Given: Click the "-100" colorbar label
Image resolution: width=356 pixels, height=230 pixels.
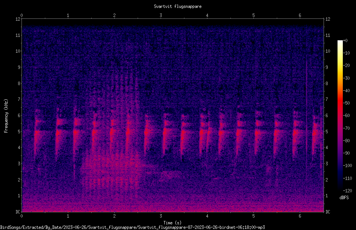Looking at the screenshot, I should click(347, 166).
